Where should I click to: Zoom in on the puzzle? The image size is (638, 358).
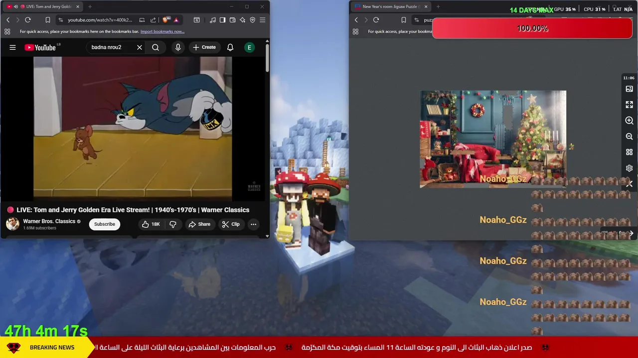629,121
